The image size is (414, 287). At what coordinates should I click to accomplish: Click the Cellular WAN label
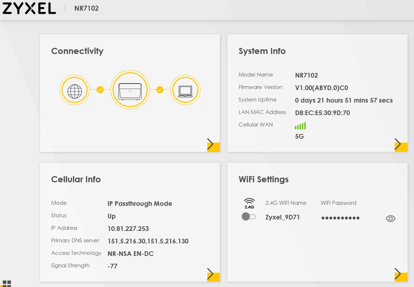tap(256, 125)
